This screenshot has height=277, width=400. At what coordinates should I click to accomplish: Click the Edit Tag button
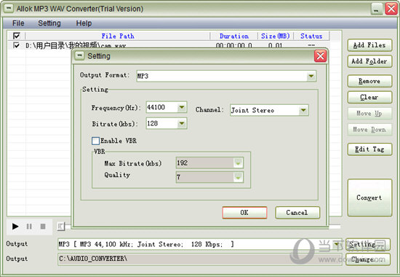[x=369, y=149]
